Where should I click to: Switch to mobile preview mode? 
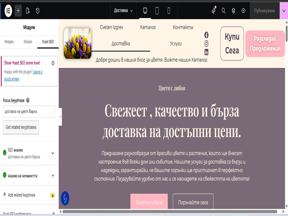click(168, 11)
